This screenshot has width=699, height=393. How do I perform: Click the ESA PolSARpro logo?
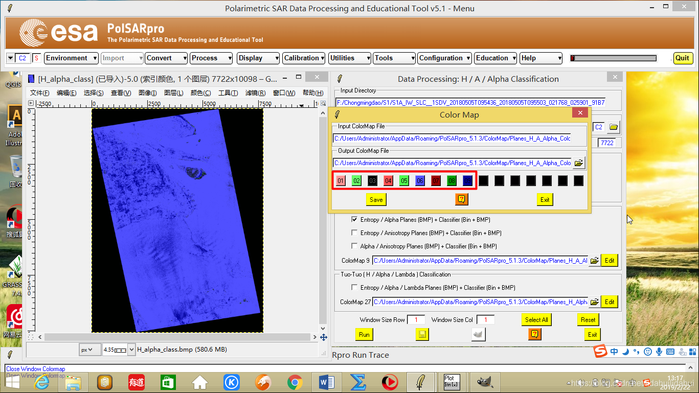[x=58, y=33]
